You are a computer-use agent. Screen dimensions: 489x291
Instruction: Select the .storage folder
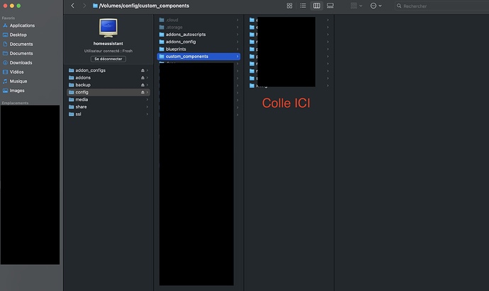[x=198, y=27]
